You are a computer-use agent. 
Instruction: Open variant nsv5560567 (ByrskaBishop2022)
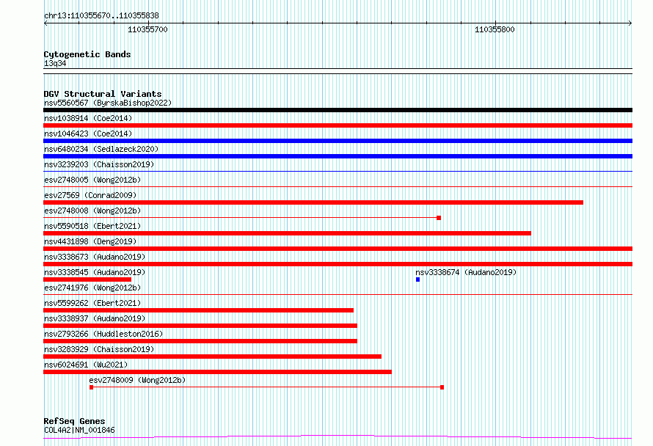point(108,103)
